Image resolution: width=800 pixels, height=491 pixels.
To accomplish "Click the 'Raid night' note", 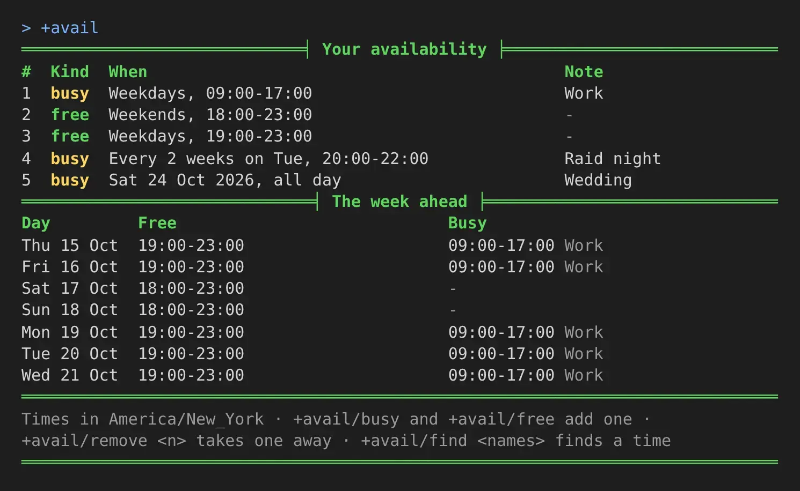I will (x=613, y=159).
